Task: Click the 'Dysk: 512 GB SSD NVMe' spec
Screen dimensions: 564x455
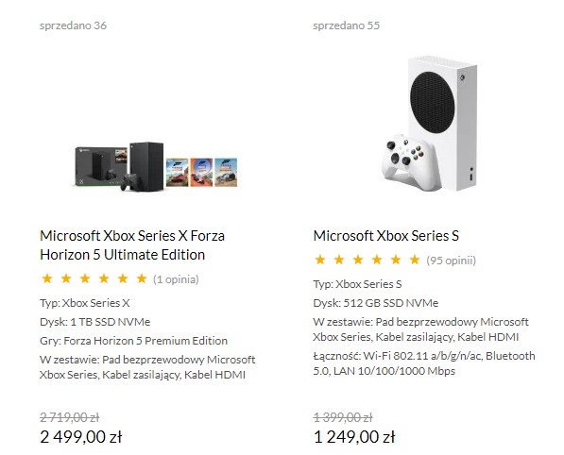Action: (x=376, y=303)
